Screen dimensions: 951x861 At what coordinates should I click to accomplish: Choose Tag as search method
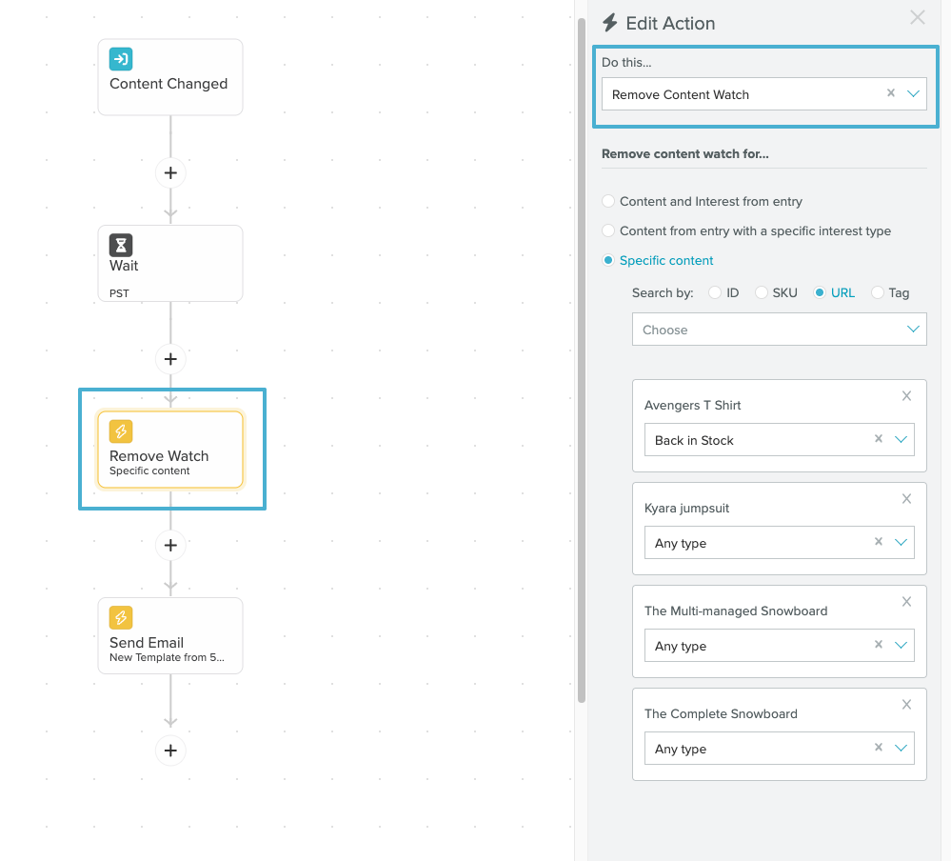coord(878,293)
